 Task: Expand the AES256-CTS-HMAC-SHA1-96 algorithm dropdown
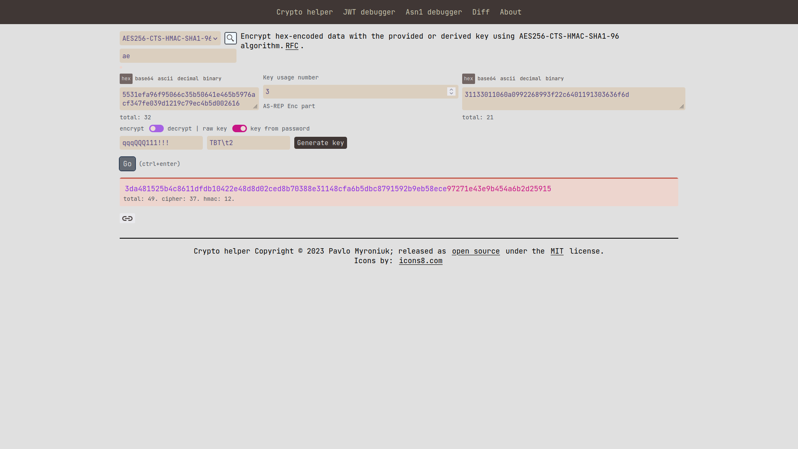click(169, 38)
